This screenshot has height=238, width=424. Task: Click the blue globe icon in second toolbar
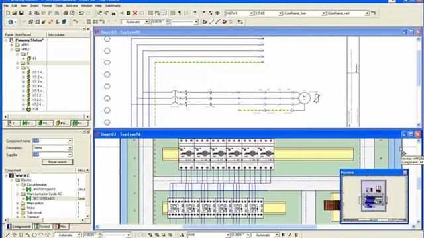pos(11,22)
